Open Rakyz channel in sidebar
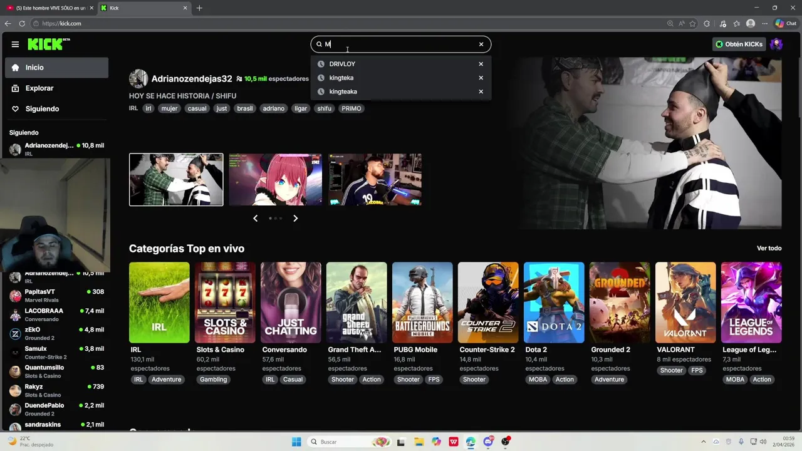Image resolution: width=802 pixels, height=451 pixels. click(x=56, y=390)
